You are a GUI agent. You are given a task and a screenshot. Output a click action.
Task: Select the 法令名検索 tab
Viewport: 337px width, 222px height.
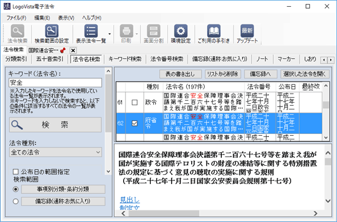[86, 59]
